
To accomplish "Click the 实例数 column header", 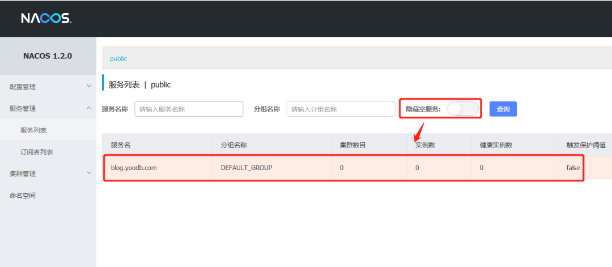I will [425, 145].
